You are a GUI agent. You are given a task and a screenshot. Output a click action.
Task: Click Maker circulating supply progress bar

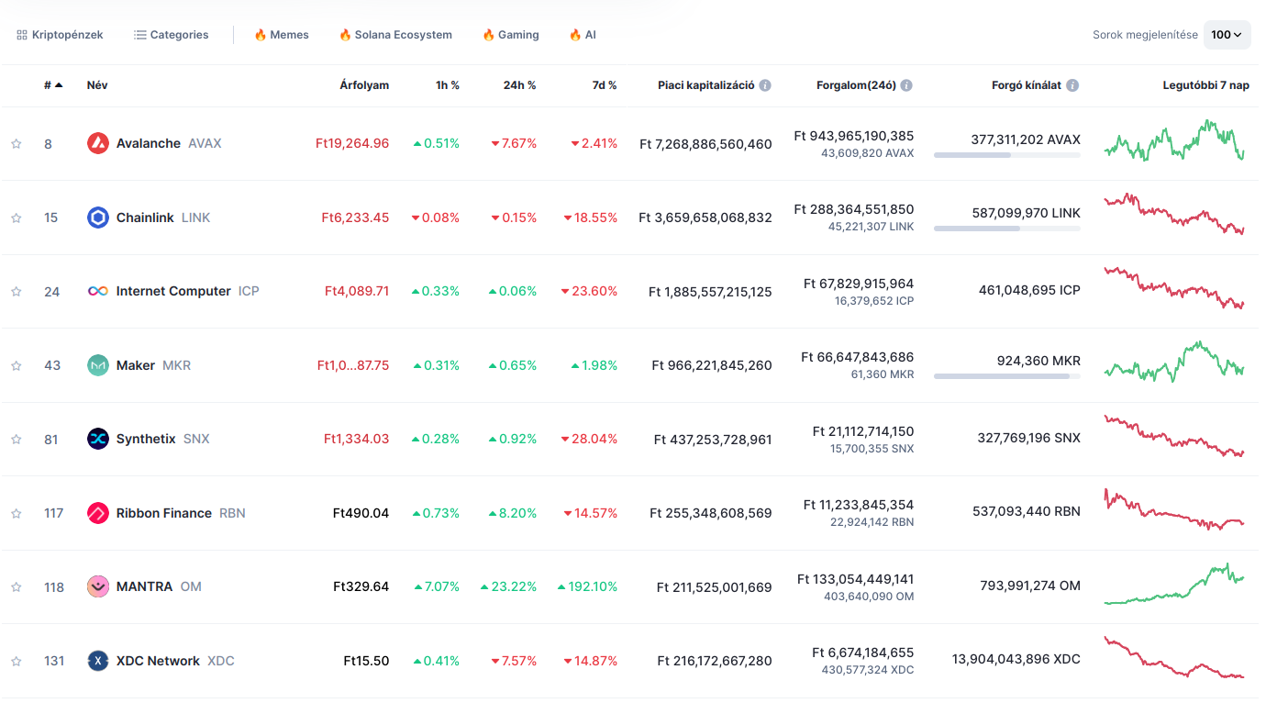(x=1007, y=376)
